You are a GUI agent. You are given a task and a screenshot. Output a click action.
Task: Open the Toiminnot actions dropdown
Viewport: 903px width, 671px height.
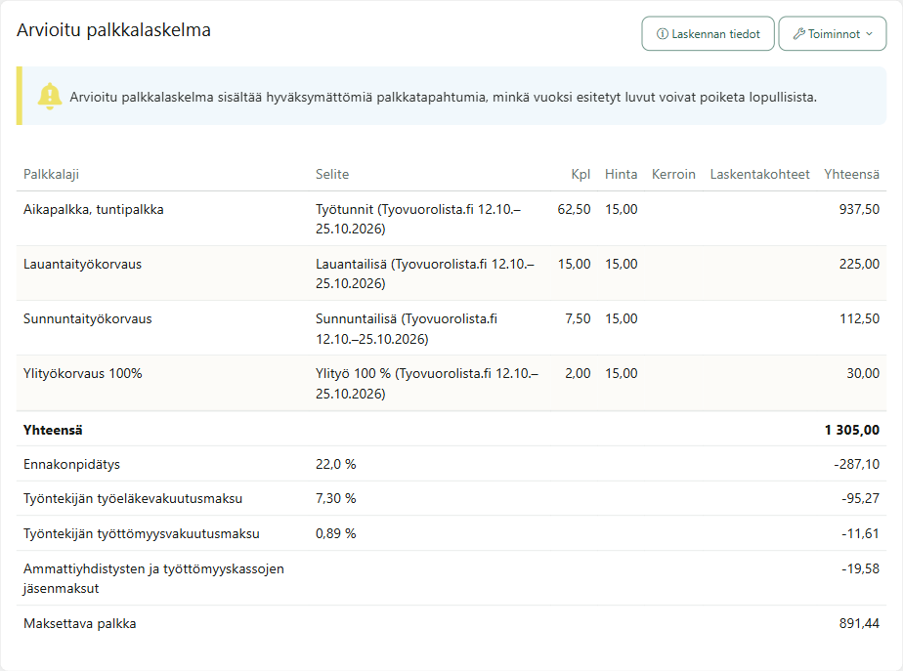point(833,34)
